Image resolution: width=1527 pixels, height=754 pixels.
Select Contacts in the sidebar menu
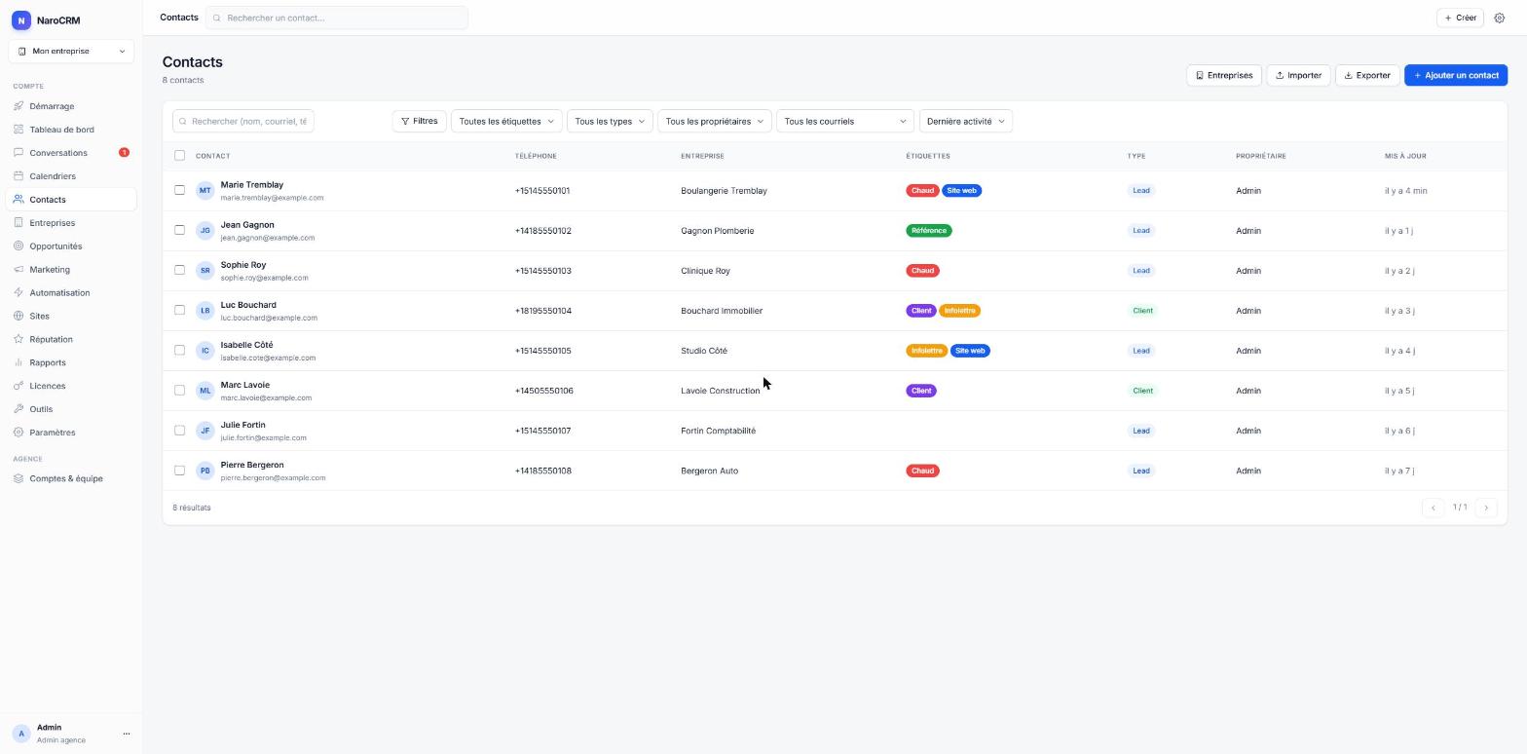pos(71,200)
